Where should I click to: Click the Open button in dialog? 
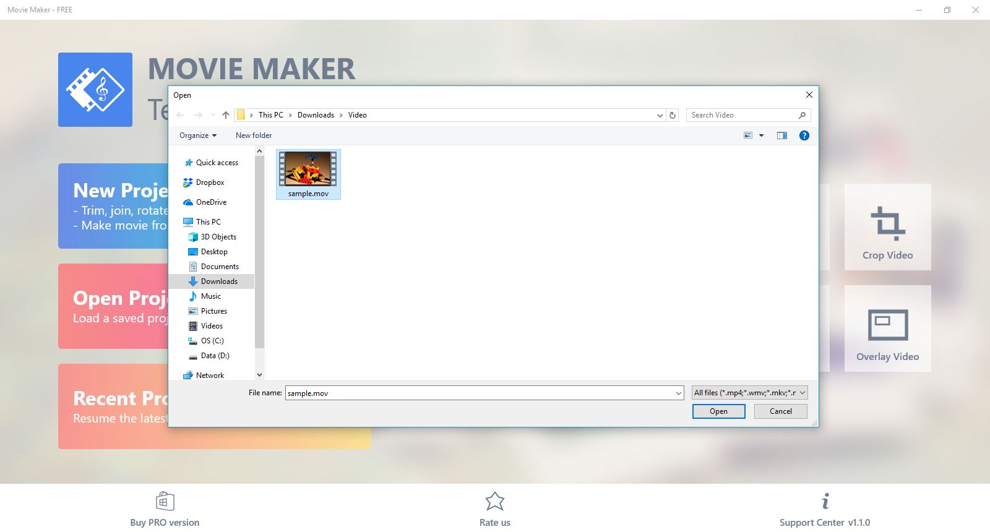(718, 411)
